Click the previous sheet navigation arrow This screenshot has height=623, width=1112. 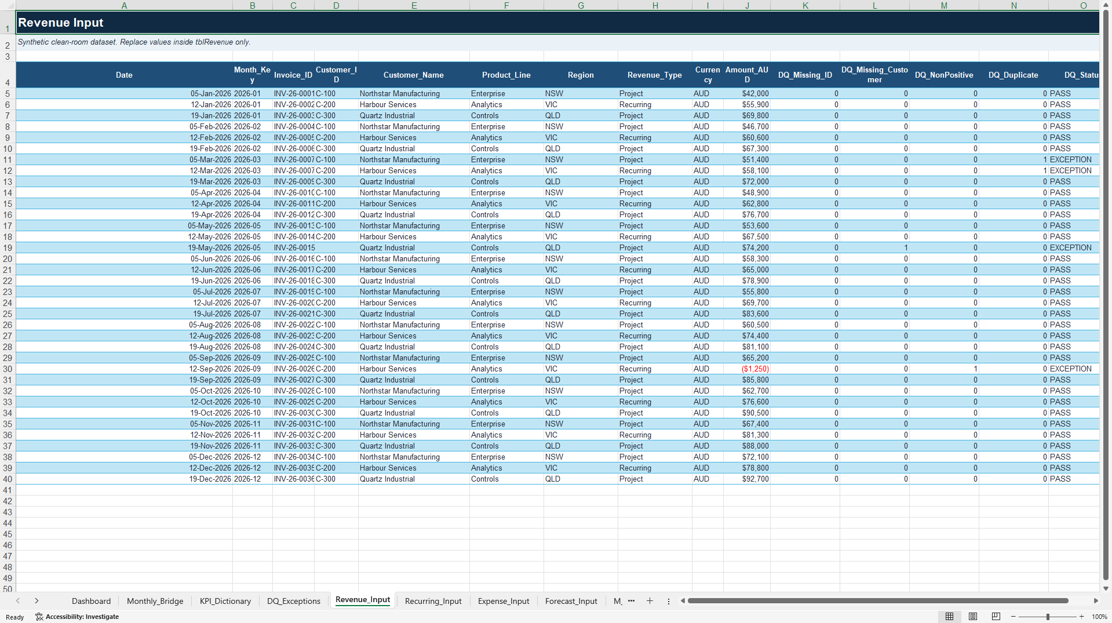(18, 601)
